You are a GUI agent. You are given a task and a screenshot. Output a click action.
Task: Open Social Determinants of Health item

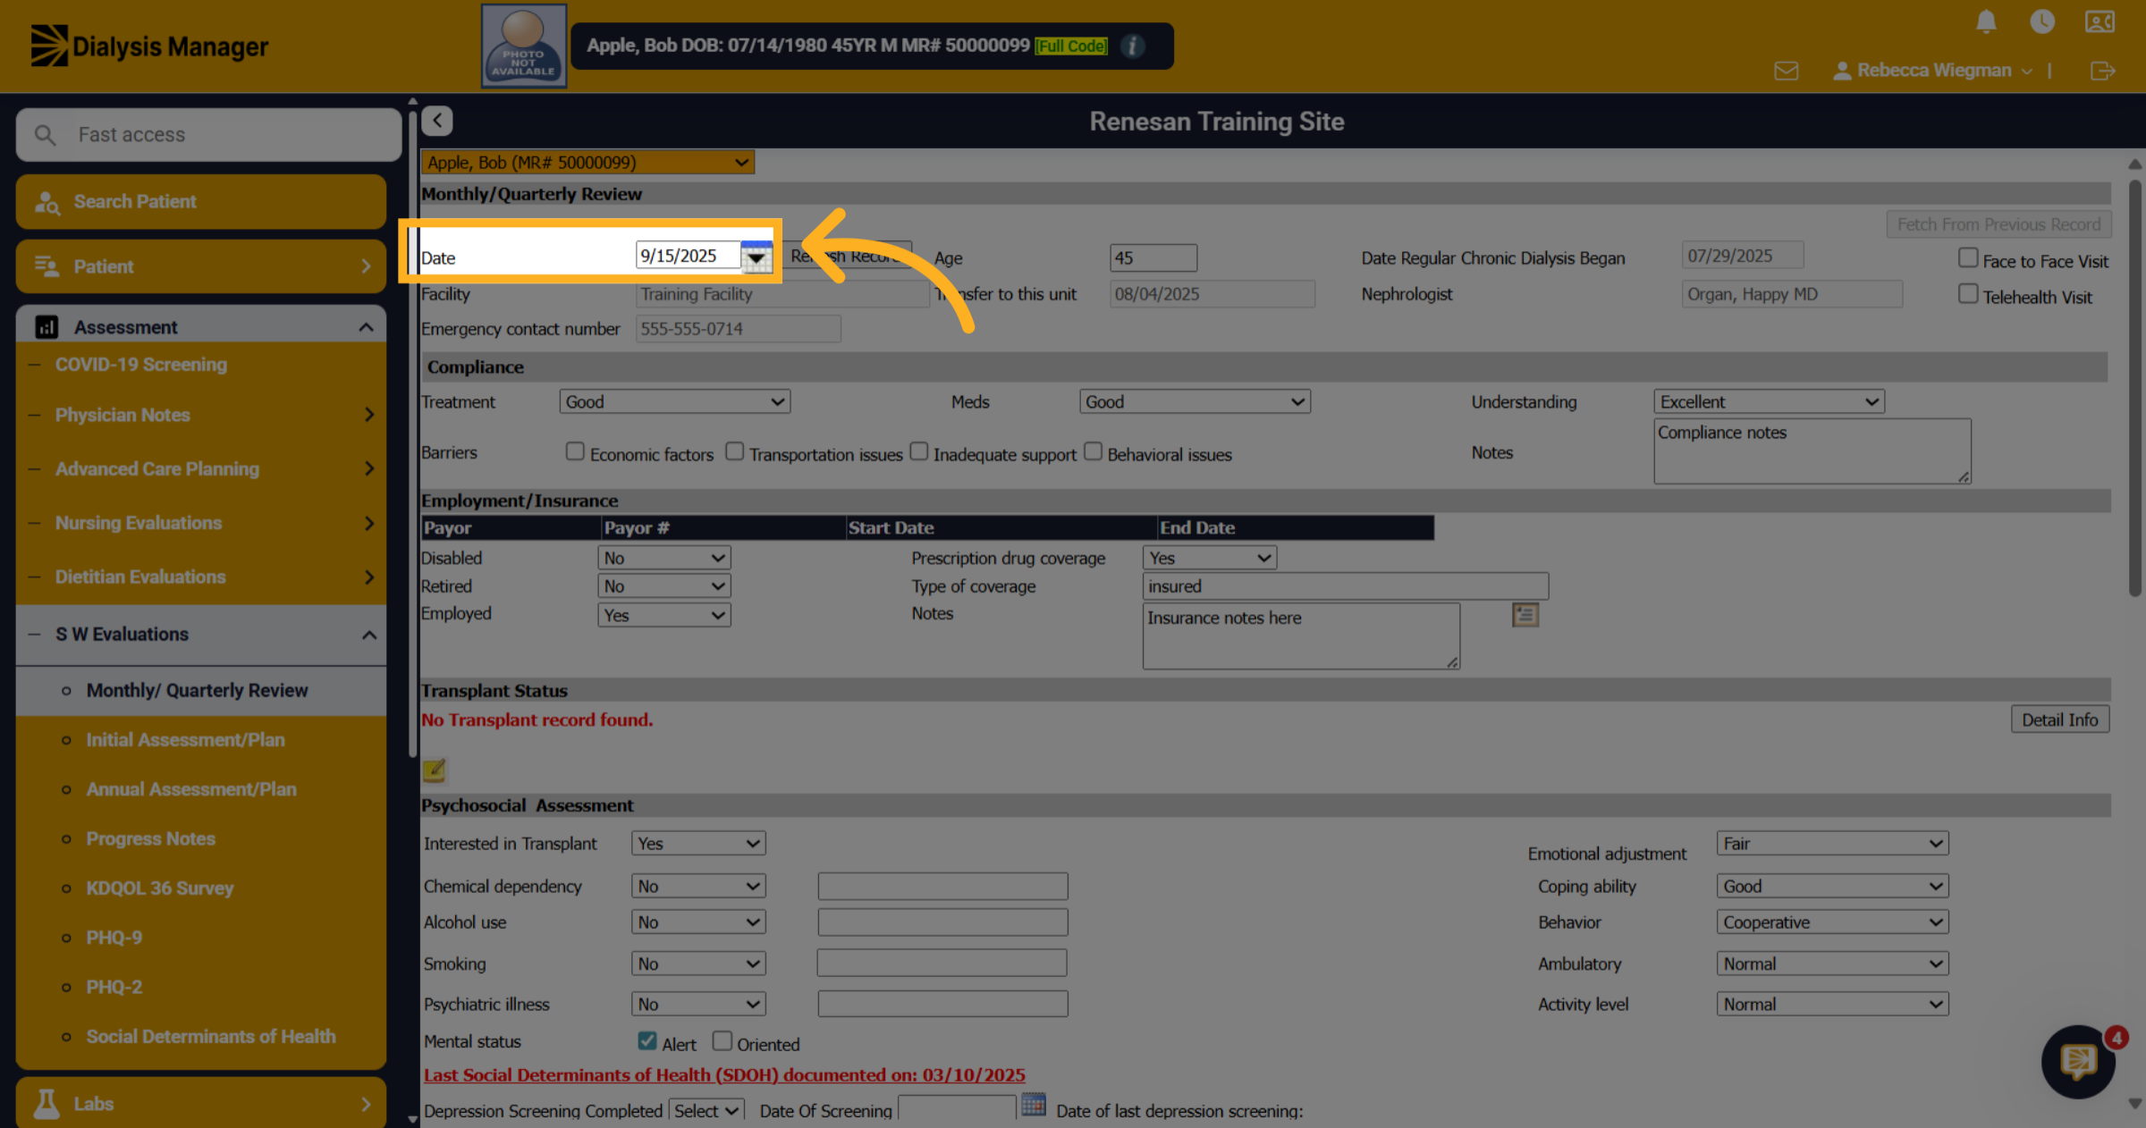coord(211,1037)
